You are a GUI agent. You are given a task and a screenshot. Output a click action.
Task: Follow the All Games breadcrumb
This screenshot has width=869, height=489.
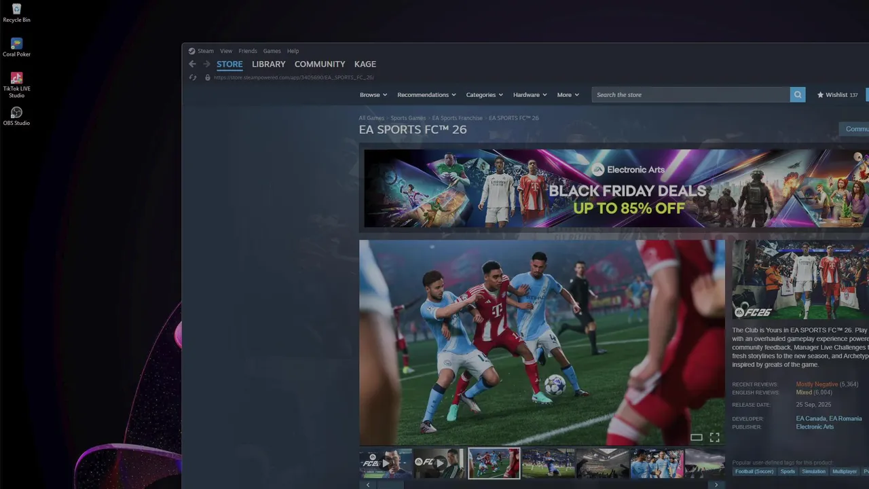coord(371,118)
